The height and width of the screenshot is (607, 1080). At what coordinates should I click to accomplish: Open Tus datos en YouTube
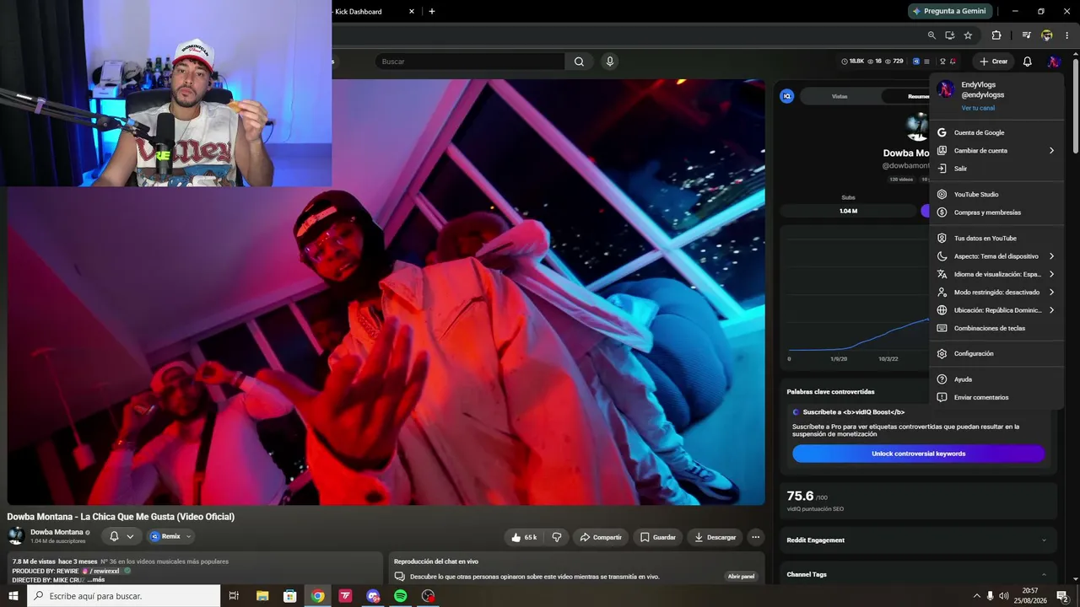coord(996,239)
